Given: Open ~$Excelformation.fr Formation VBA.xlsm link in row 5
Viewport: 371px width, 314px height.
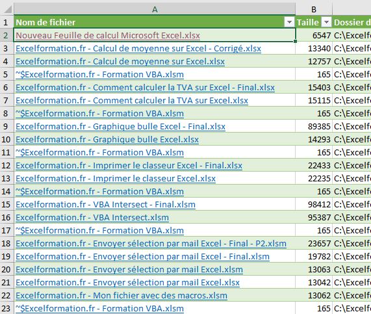Looking at the screenshot, I should (x=99, y=75).
